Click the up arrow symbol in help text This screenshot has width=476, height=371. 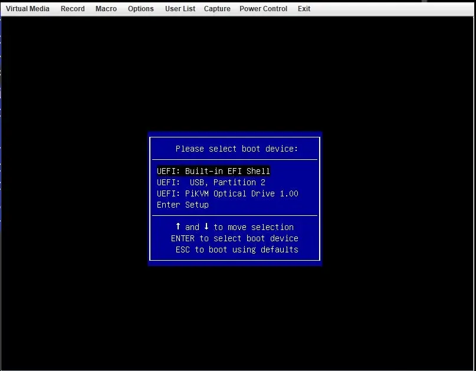(178, 226)
